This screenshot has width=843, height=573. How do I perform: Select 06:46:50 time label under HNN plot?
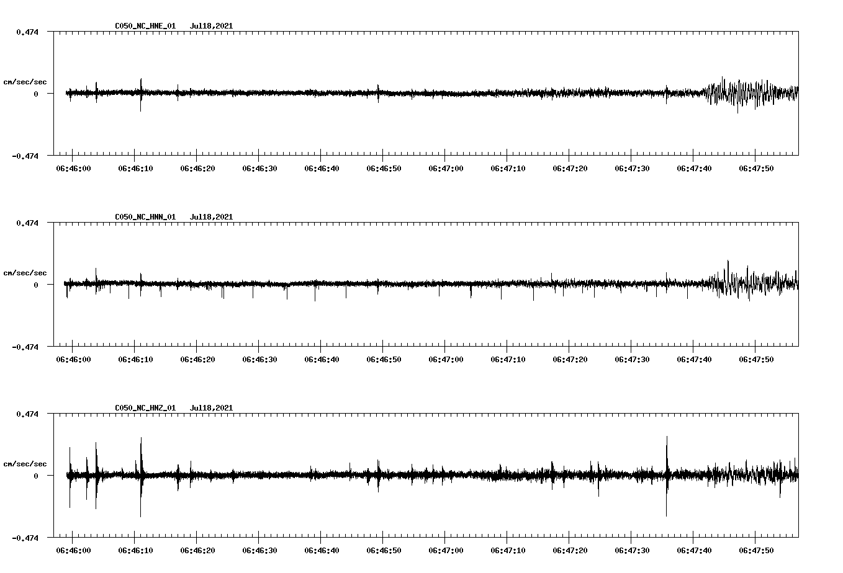point(384,360)
